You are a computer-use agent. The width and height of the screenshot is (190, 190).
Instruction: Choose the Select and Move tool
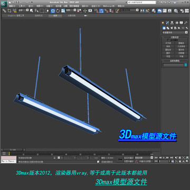click(x=53, y=11)
